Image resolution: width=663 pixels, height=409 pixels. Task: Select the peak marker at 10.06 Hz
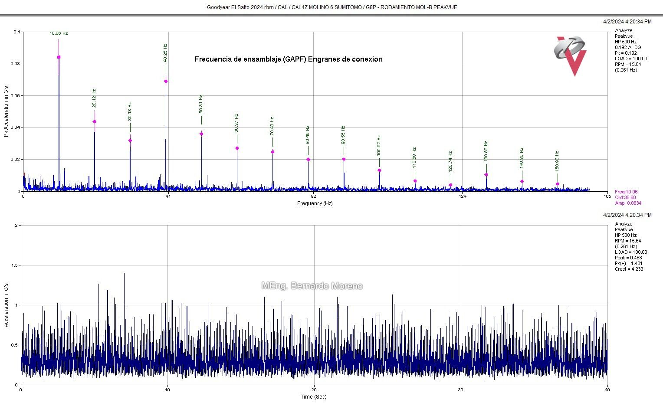59,57
